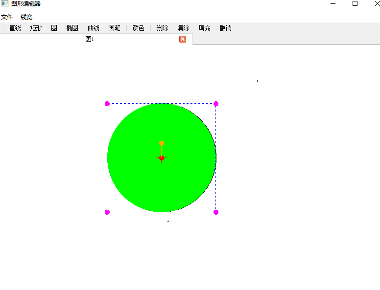Select the 曲线 curve tool

pyautogui.click(x=94, y=28)
